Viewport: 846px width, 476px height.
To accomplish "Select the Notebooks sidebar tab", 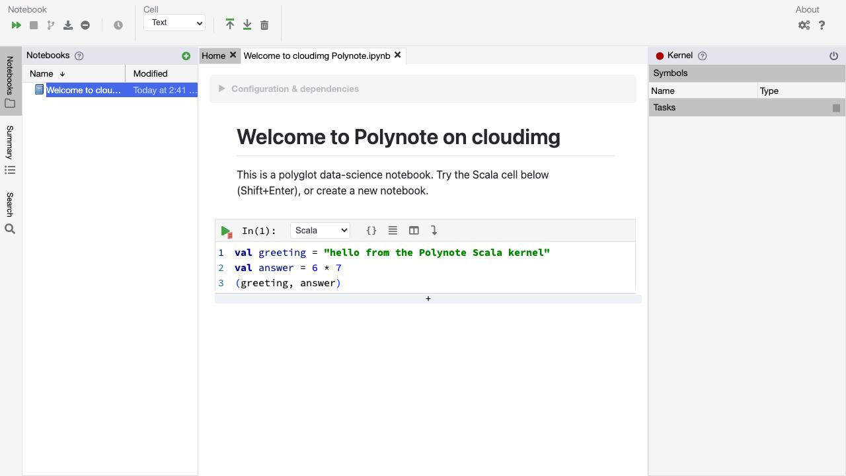I will click(x=10, y=81).
